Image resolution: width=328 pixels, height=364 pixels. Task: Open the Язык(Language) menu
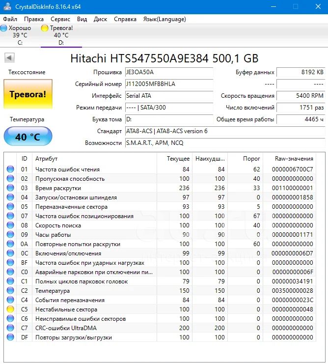pyautogui.click(x=164, y=19)
